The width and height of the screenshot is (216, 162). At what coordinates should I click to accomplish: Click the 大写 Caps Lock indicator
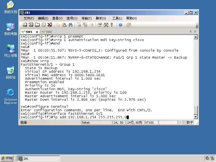click(182, 123)
